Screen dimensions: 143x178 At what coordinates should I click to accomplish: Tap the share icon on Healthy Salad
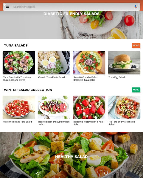[37, 173]
